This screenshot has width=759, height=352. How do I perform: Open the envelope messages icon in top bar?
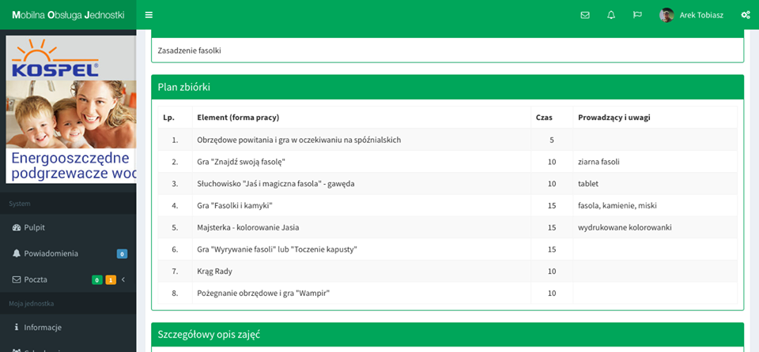click(585, 15)
